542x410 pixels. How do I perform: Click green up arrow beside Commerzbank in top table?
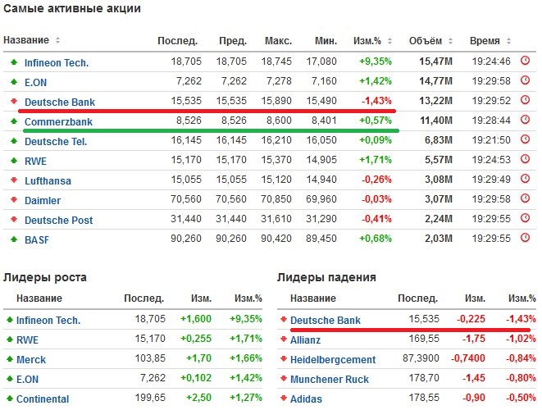13,121
